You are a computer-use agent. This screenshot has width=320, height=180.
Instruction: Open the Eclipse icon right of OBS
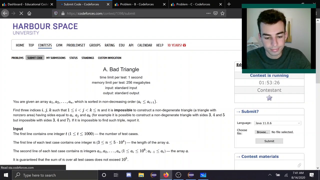tap(191, 175)
